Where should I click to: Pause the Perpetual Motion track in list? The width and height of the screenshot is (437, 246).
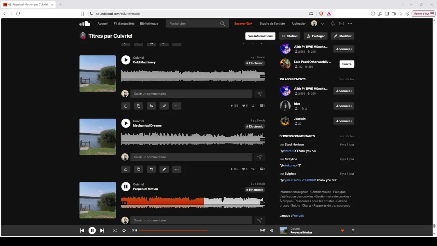[126, 186]
